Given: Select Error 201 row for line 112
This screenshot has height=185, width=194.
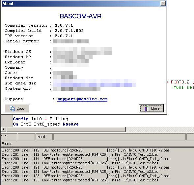Looking at the screenshot, I should (80, 154).
